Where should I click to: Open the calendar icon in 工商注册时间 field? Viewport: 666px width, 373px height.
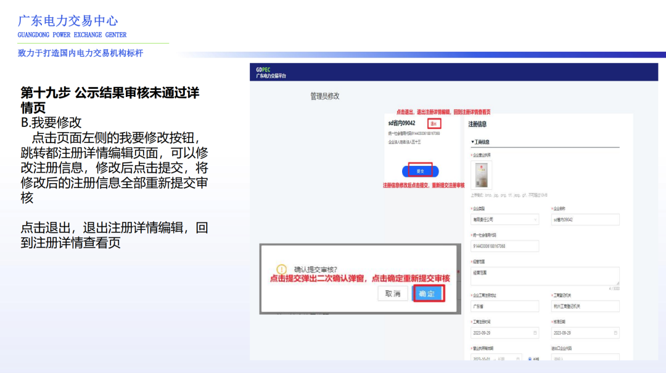click(x=534, y=332)
